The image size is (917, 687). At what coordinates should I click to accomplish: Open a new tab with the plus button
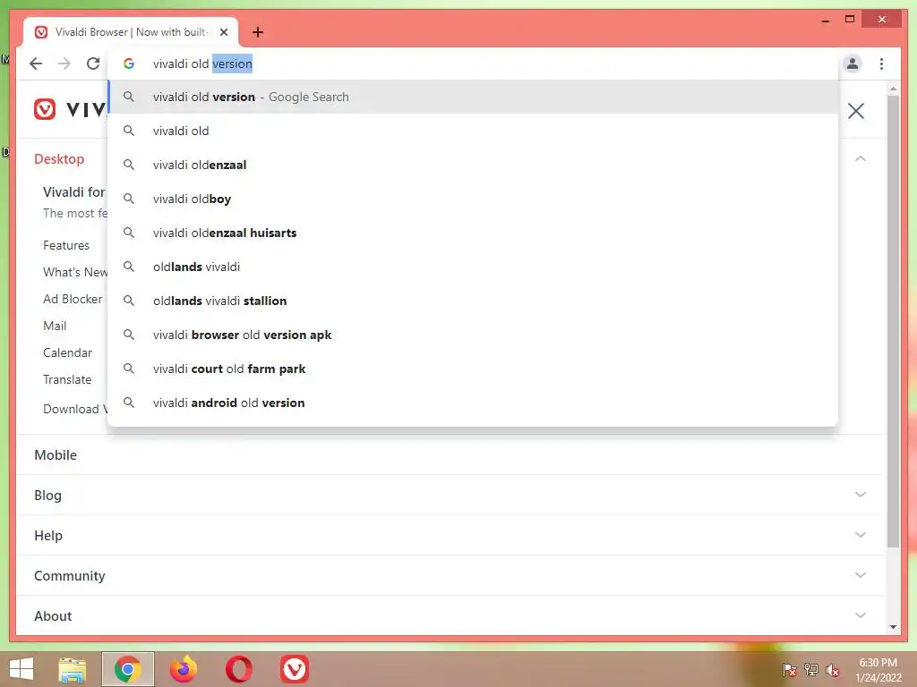258,32
